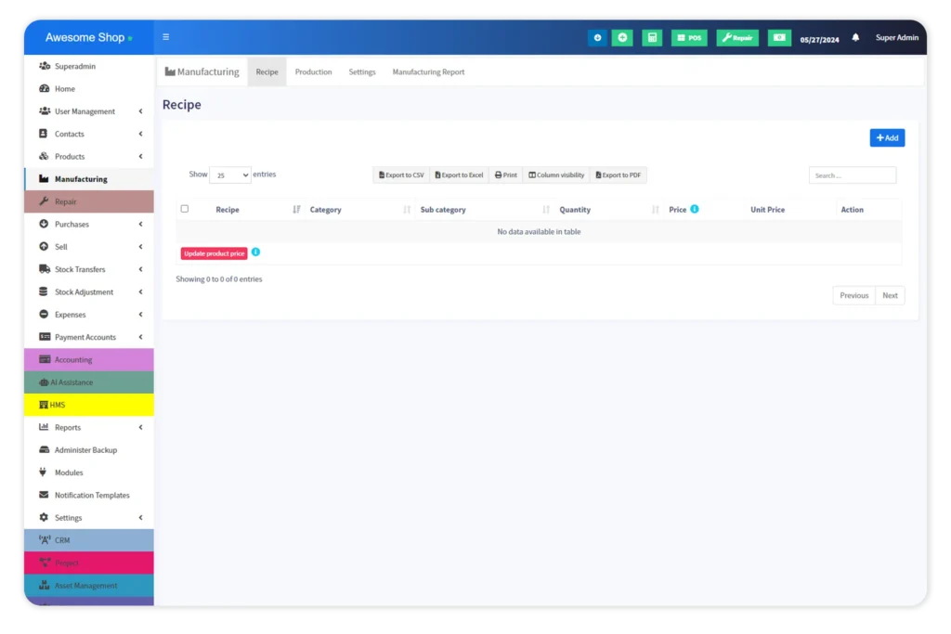Click the hamburger menu icon in header

(166, 38)
